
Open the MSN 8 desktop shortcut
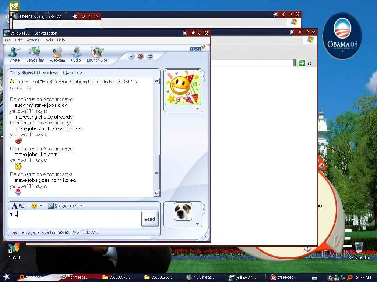point(14,251)
